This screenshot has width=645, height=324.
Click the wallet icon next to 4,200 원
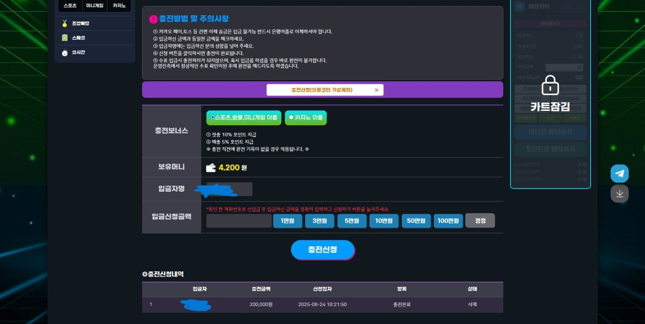211,168
